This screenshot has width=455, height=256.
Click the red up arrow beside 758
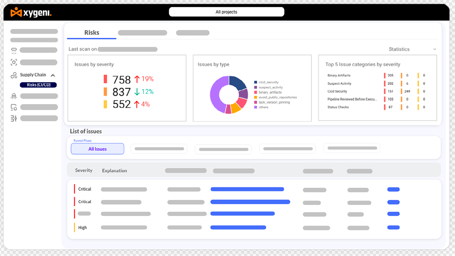(137, 79)
